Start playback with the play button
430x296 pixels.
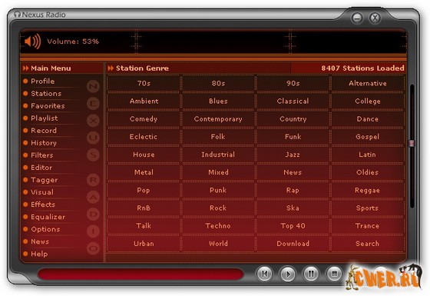(x=288, y=274)
